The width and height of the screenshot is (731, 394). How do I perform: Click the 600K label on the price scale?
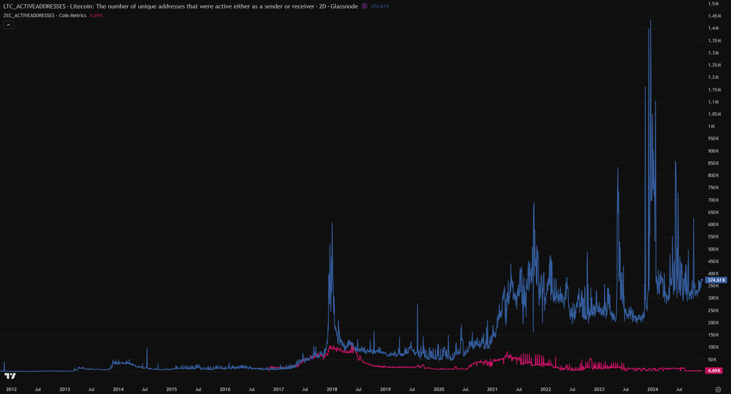coord(713,224)
